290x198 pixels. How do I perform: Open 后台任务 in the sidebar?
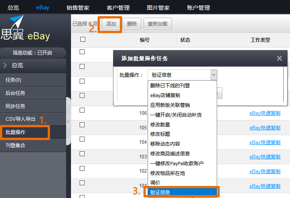point(33,93)
